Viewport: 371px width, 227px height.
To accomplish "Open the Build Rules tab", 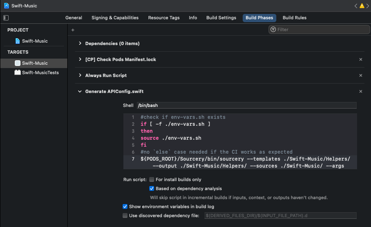I will [295, 18].
